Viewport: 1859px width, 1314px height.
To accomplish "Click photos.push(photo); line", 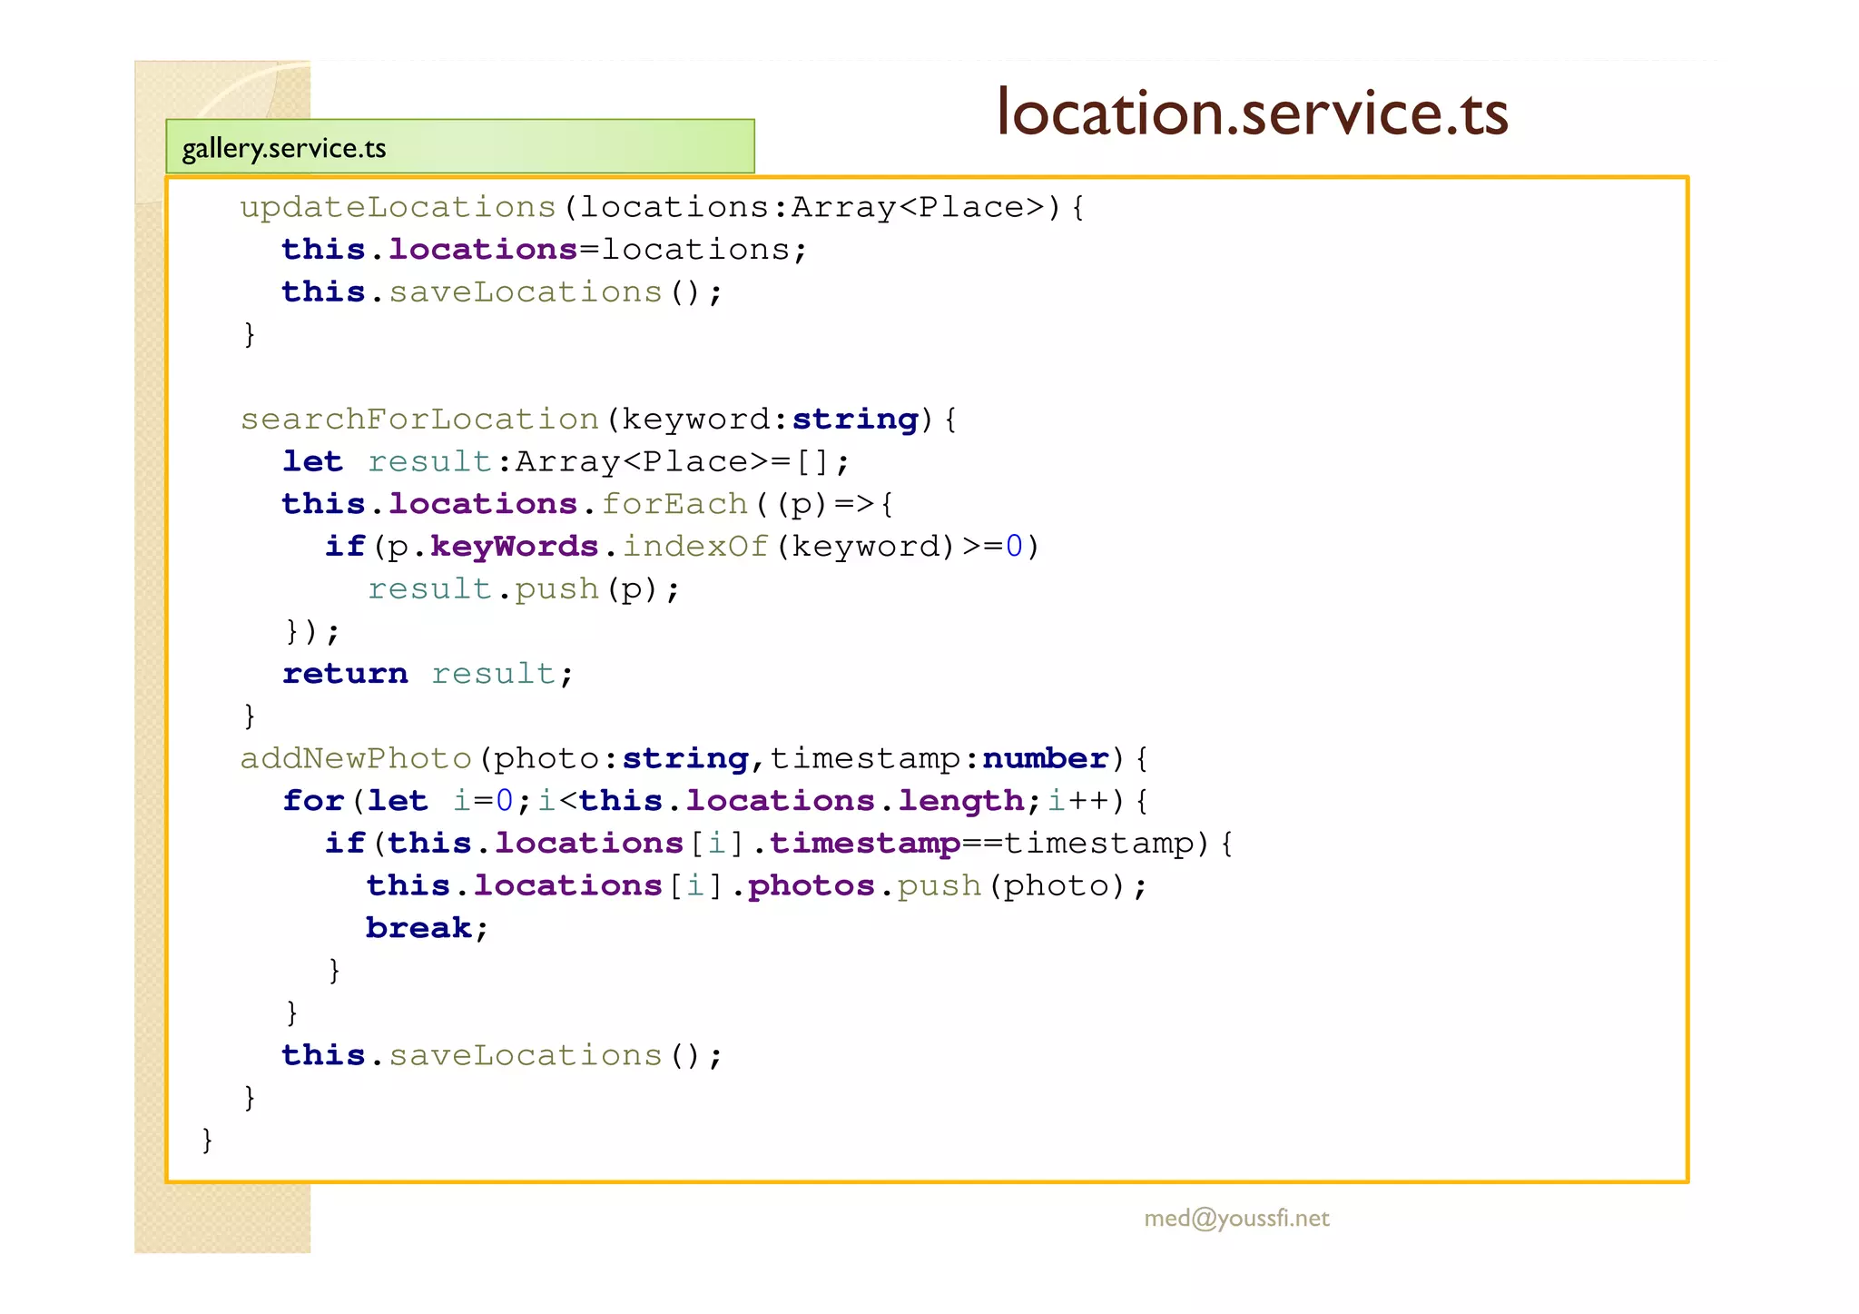I will [x=757, y=886].
